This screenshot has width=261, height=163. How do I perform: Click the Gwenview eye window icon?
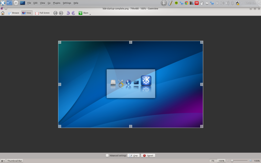(x=2, y=8)
